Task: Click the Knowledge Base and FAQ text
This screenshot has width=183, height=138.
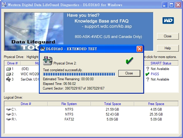Action: click(x=101, y=21)
